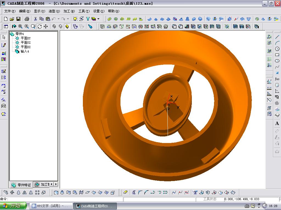Open the layers icon dropdown arrow
Viewport: 281px width, 210px height.
tap(99, 19)
